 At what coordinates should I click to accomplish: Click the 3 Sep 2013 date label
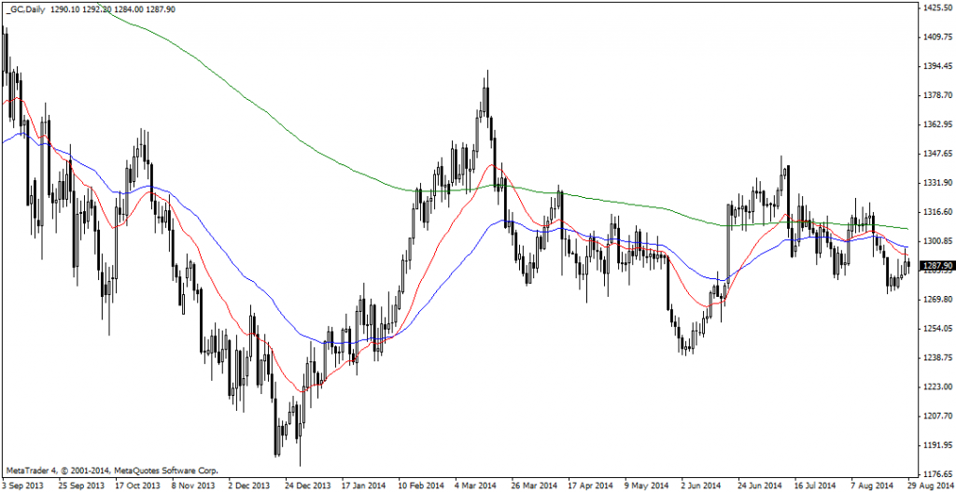tap(25, 486)
